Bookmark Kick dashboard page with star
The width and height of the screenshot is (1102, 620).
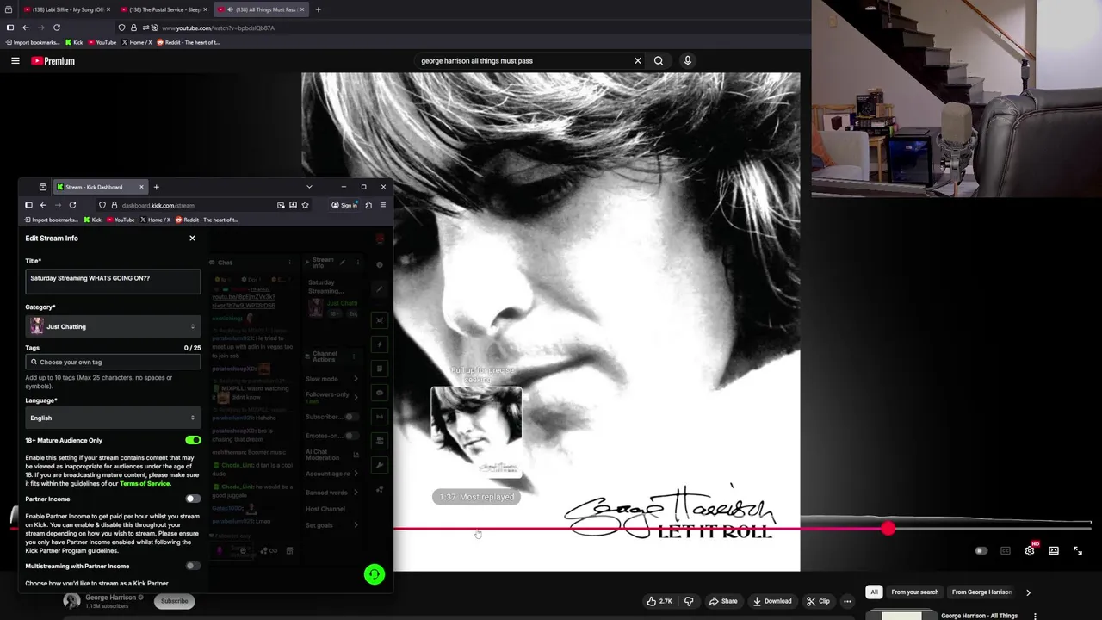[x=305, y=205]
